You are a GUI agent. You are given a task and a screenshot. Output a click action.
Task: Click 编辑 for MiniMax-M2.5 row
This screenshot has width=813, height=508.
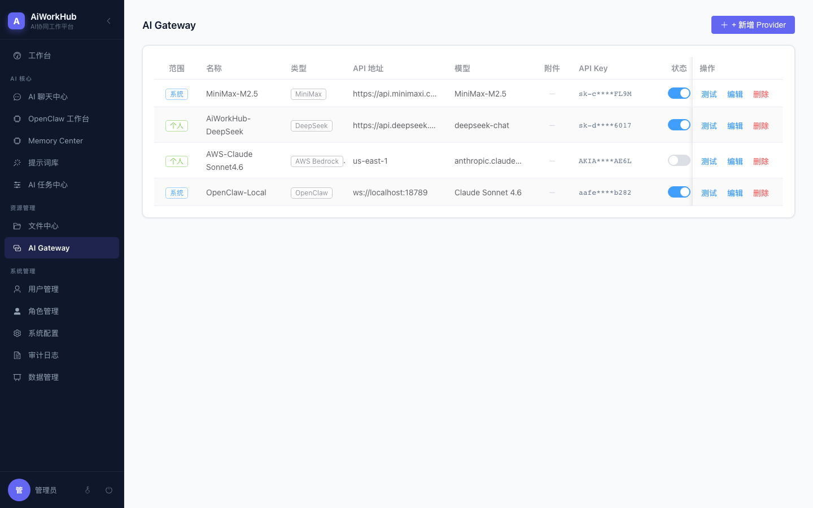click(735, 94)
